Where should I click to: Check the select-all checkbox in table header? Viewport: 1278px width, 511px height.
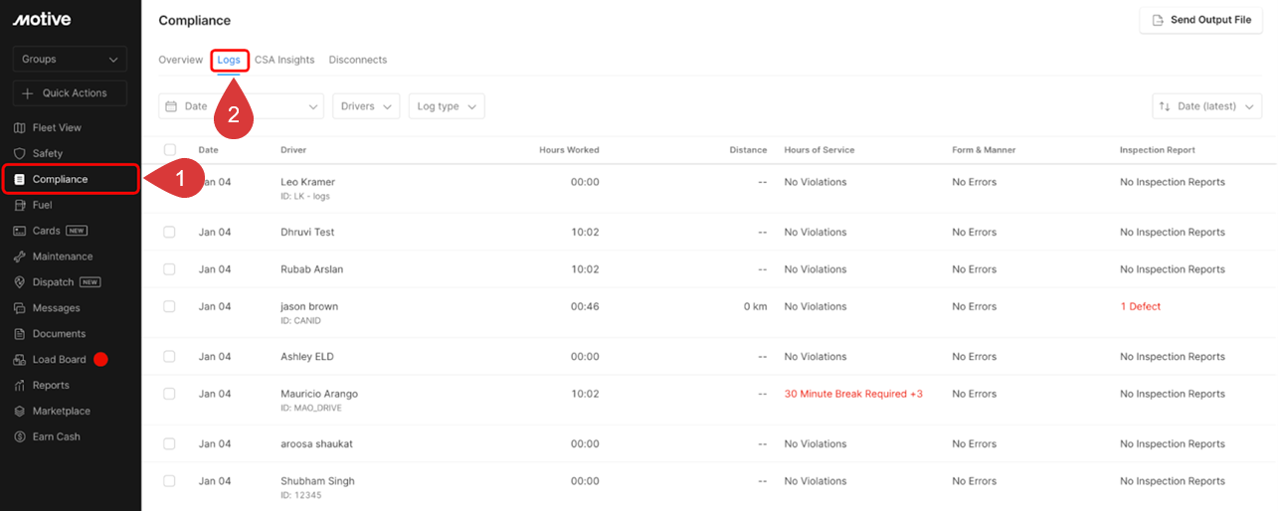click(x=169, y=150)
